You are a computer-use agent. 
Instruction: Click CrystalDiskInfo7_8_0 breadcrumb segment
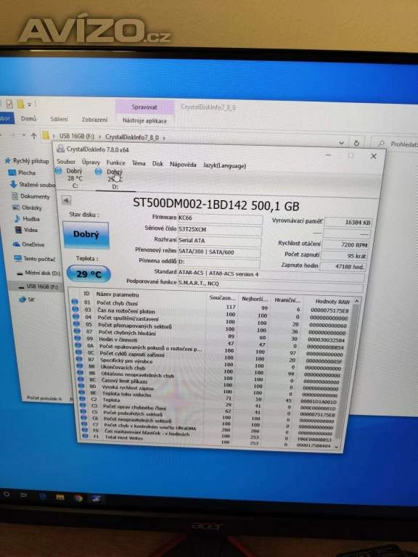pos(132,137)
